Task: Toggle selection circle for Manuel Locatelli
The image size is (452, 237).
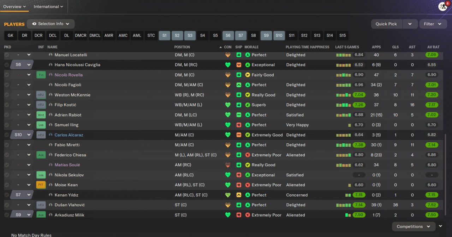Action: [6, 55]
